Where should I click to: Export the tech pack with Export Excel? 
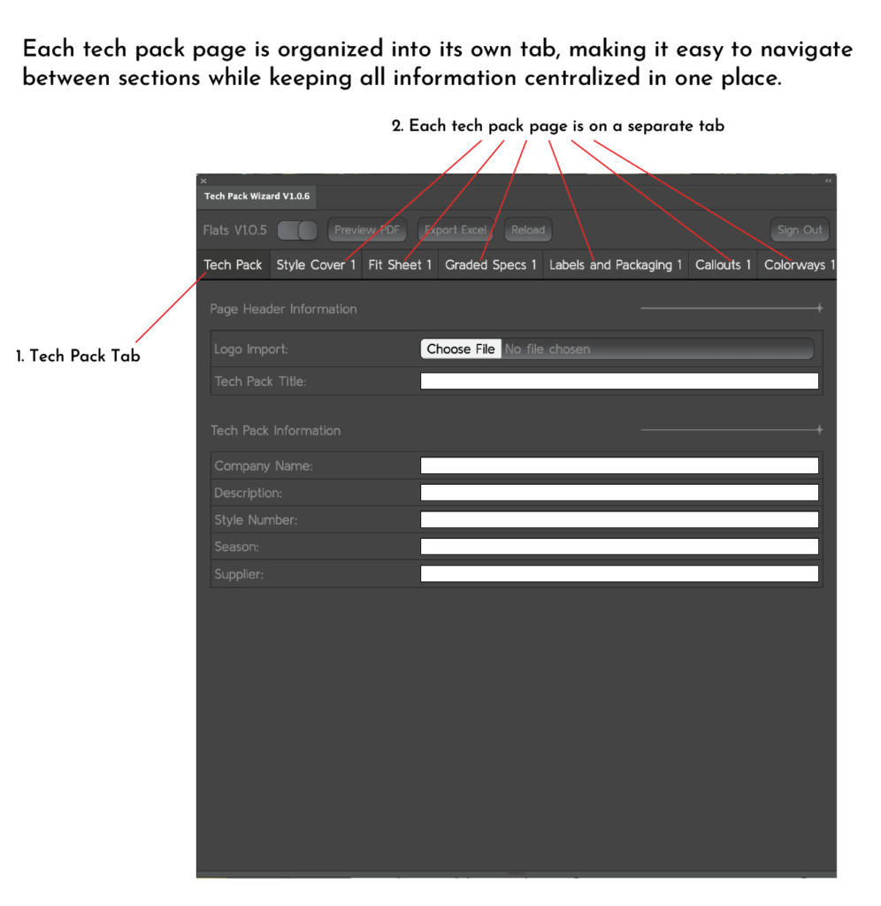(x=455, y=230)
